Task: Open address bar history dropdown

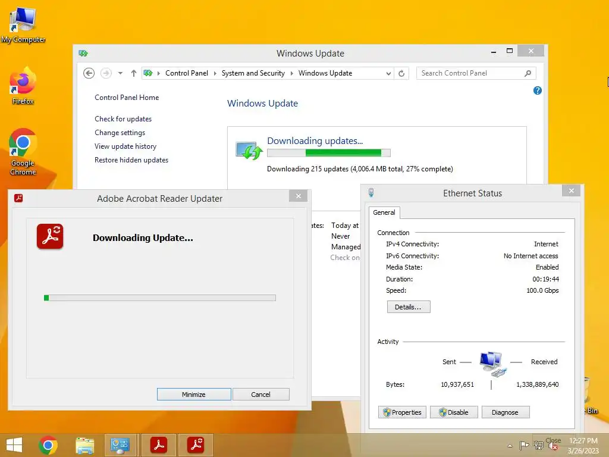Action: click(388, 73)
